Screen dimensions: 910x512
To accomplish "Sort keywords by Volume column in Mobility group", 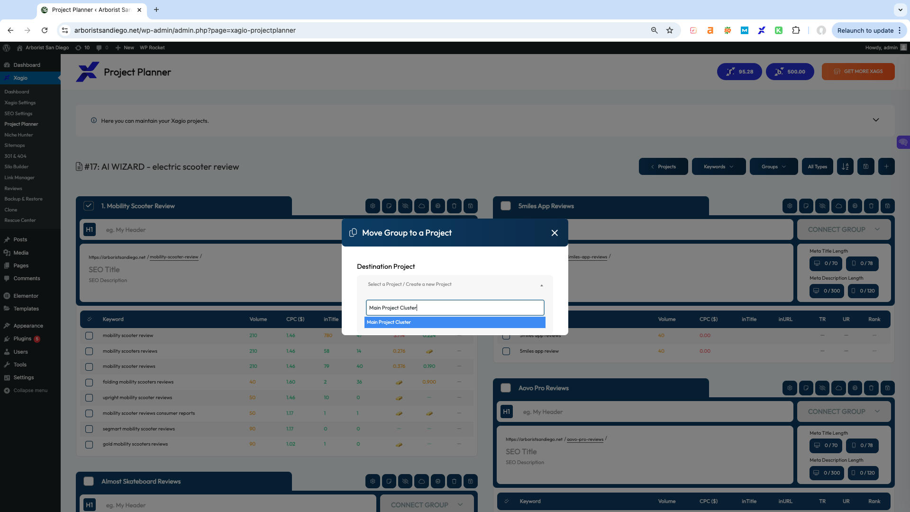I will click(x=258, y=320).
